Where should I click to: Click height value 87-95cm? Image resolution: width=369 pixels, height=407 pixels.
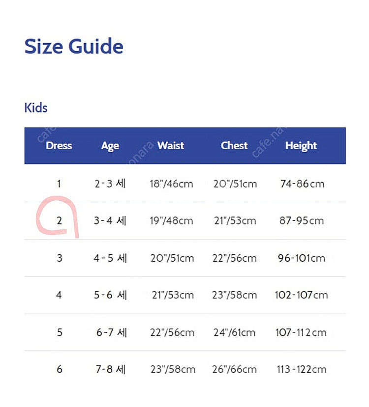click(x=302, y=220)
